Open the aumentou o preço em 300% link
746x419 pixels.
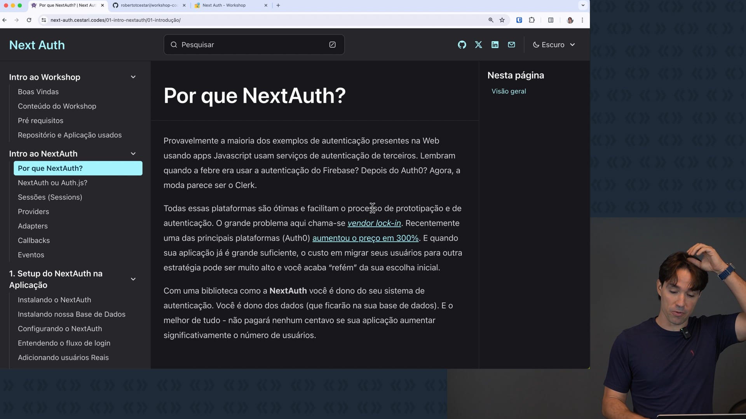tap(365, 238)
